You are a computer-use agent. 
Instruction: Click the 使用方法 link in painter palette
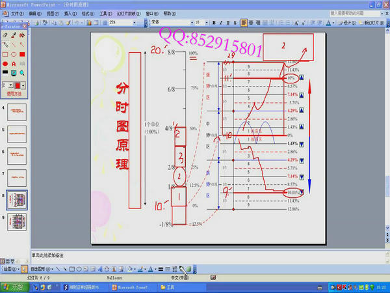(x=14, y=94)
